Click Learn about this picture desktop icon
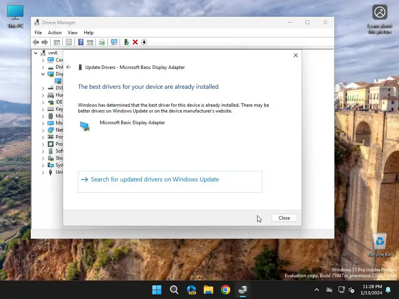 coord(380,19)
